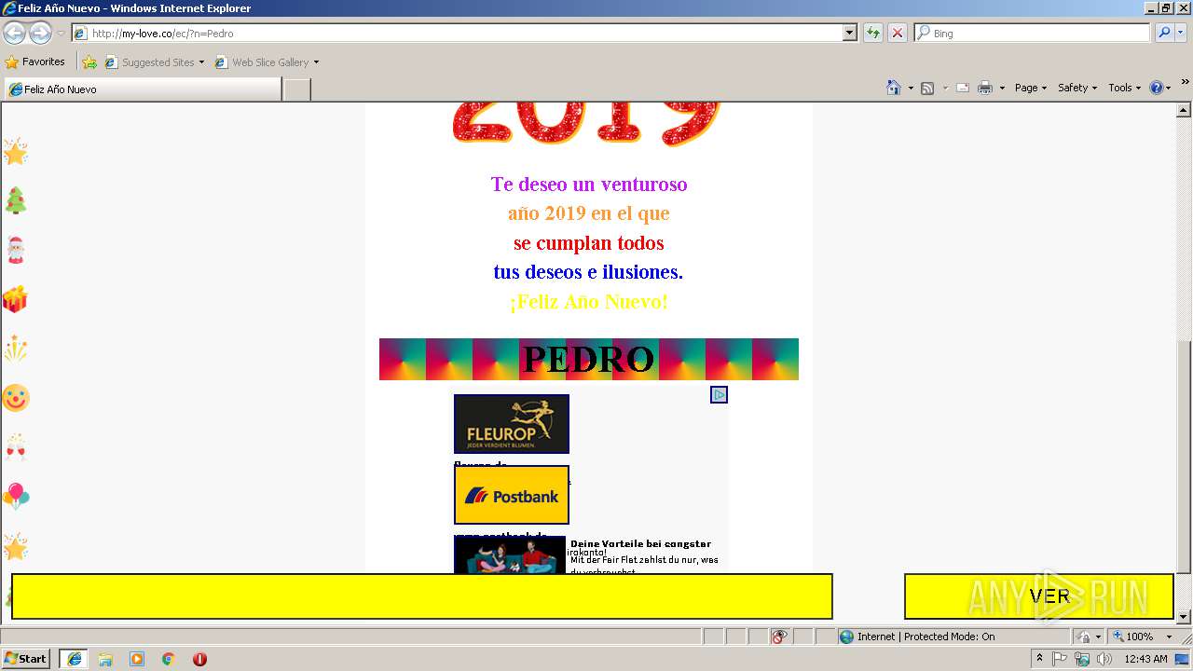
Task: Click the top star icon in sidebar
Action: [16, 151]
